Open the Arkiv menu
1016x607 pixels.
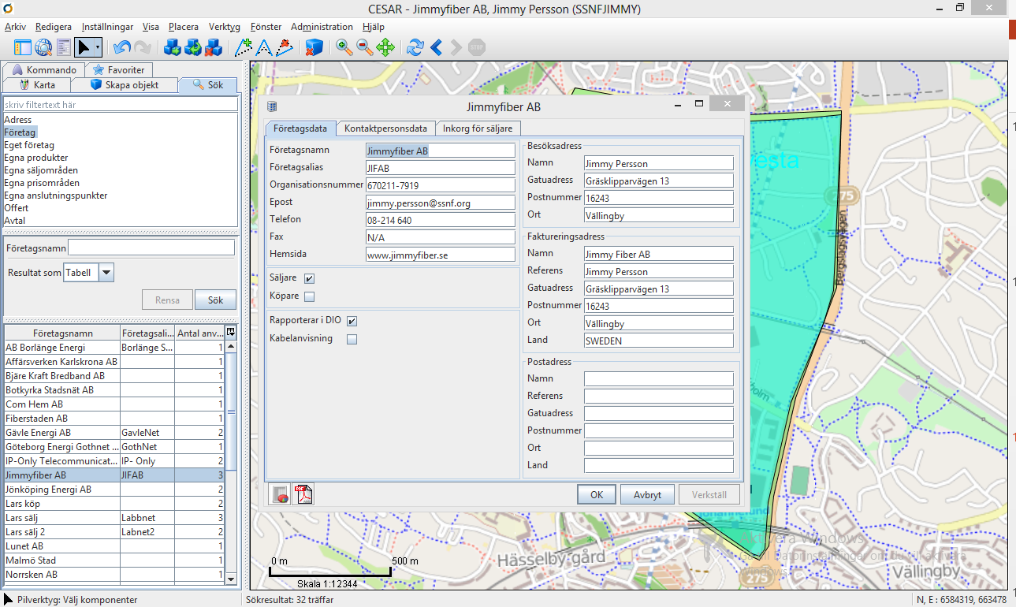click(x=15, y=27)
